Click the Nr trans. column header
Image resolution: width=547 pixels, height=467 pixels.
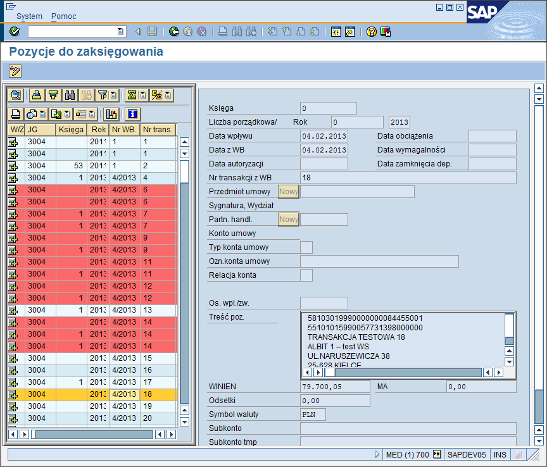[158, 130]
